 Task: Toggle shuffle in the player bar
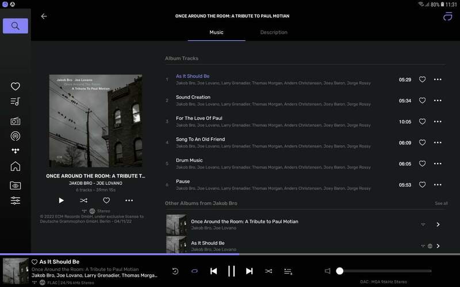point(269,271)
